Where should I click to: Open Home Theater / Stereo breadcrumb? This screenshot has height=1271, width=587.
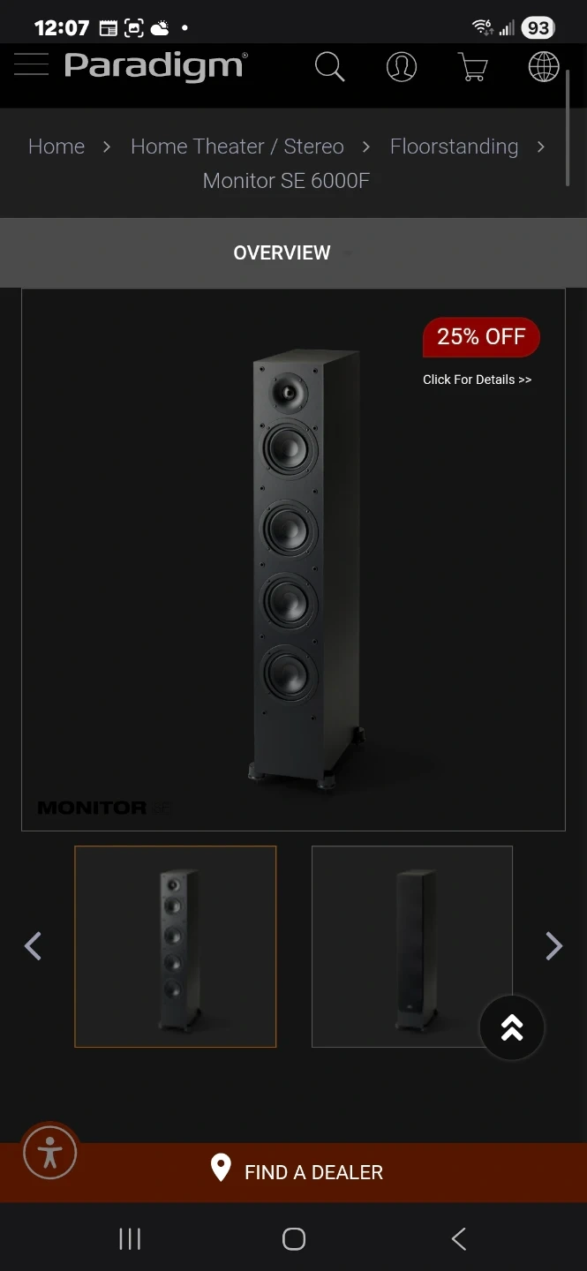[x=237, y=147]
